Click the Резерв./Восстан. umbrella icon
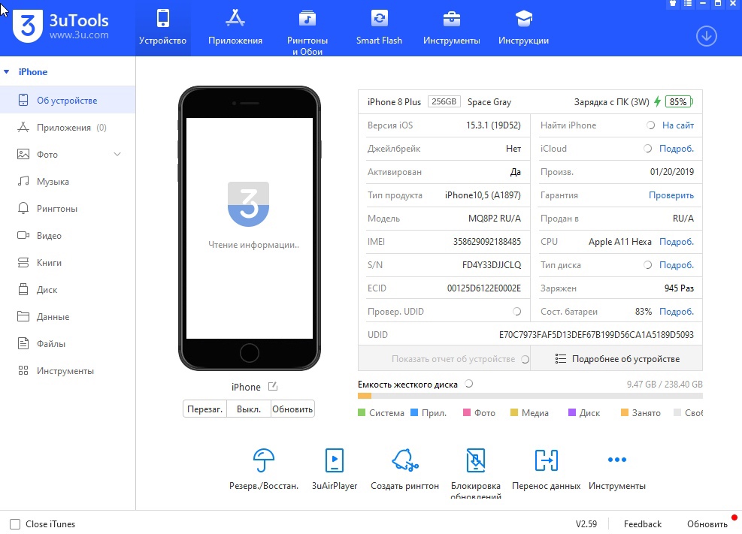Screen dimensions: 742x534 [x=264, y=460]
